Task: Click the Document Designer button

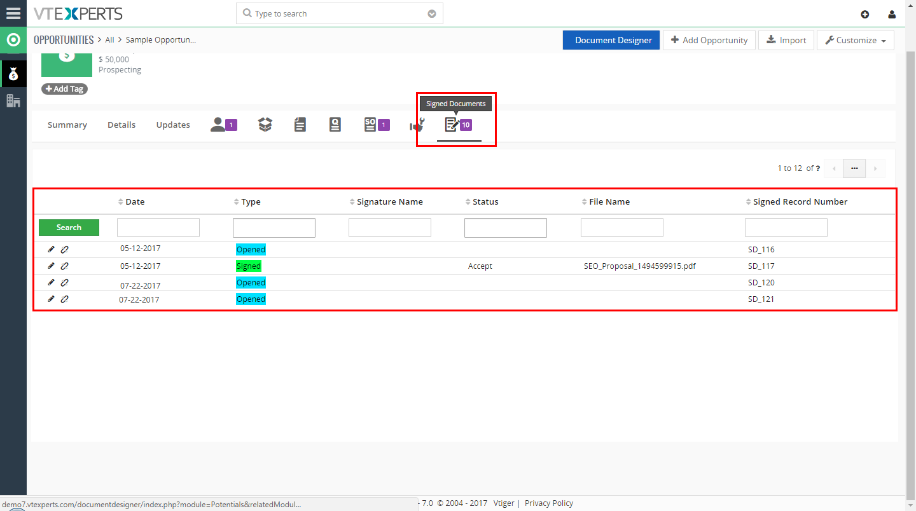Action: click(x=611, y=40)
